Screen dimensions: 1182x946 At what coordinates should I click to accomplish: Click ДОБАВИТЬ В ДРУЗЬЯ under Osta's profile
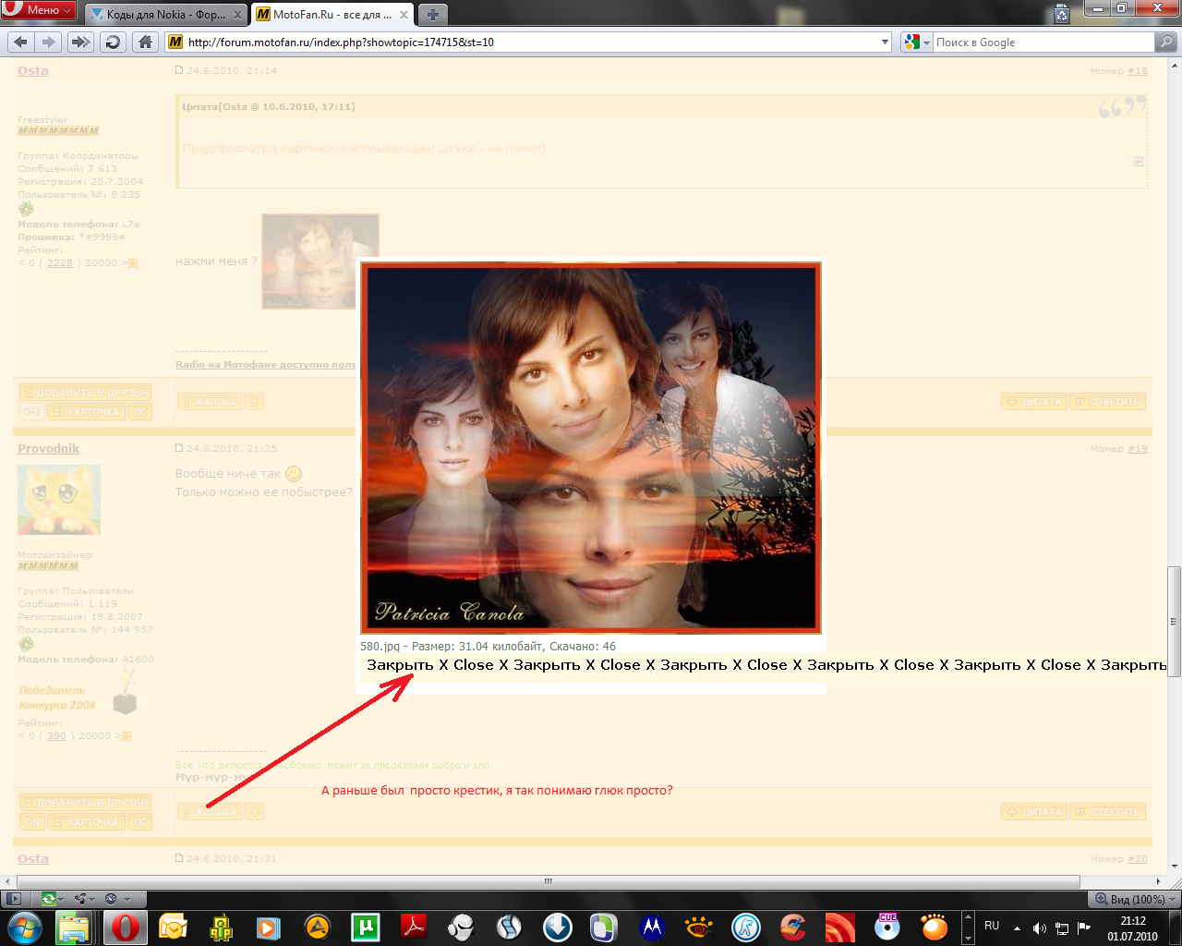pyautogui.click(x=85, y=393)
